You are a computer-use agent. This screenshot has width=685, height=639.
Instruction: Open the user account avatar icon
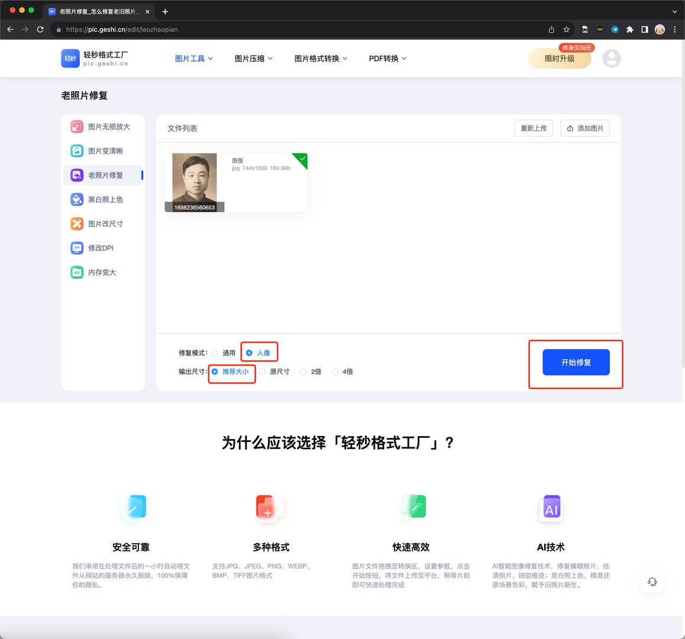tap(612, 58)
